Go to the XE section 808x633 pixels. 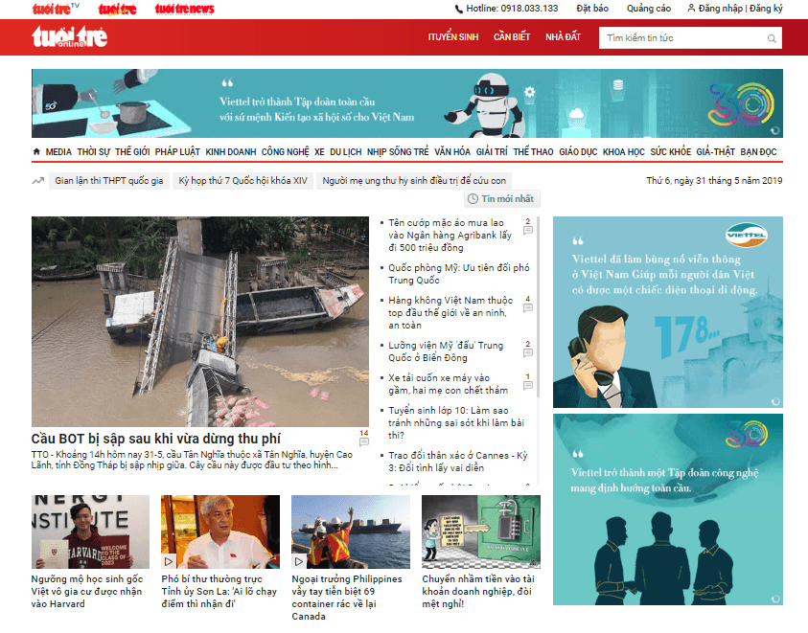pyautogui.click(x=319, y=152)
